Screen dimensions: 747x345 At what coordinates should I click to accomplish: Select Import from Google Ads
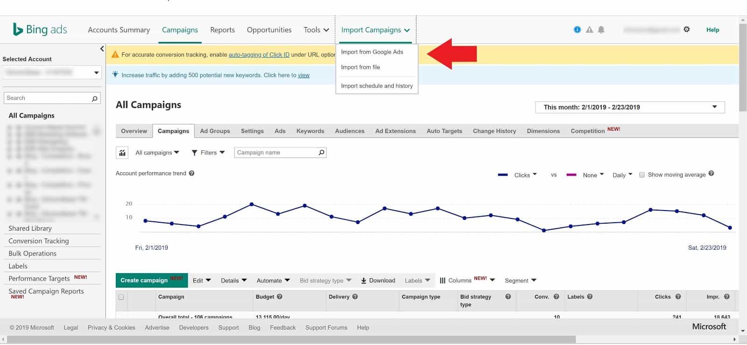point(372,52)
